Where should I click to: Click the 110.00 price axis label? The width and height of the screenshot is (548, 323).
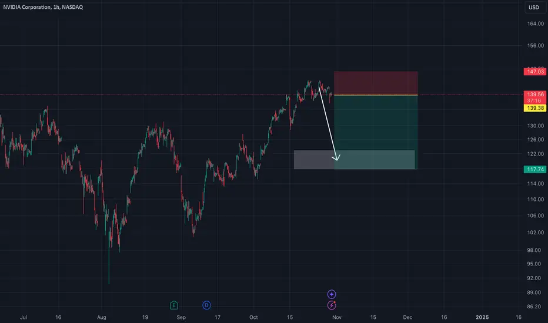pyautogui.click(x=536, y=200)
